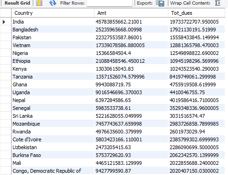This screenshot has width=228, height=175.
Task: Click Amt value 25235965668.00998
Action: 119,30
